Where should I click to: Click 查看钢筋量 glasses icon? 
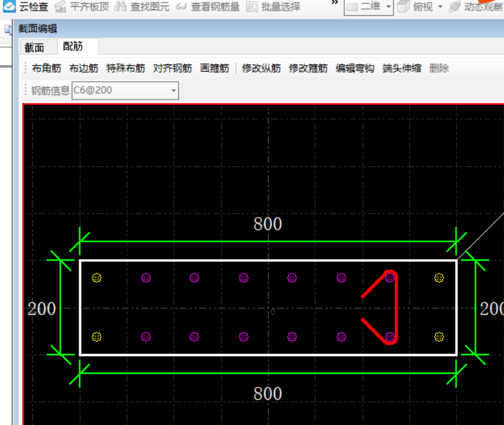[x=181, y=6]
